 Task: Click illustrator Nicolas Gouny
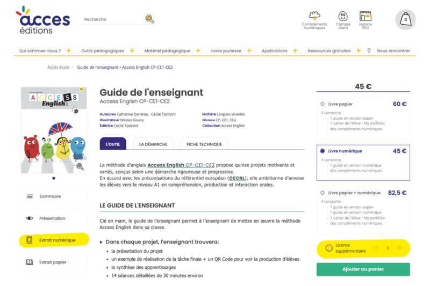[x=132, y=120]
